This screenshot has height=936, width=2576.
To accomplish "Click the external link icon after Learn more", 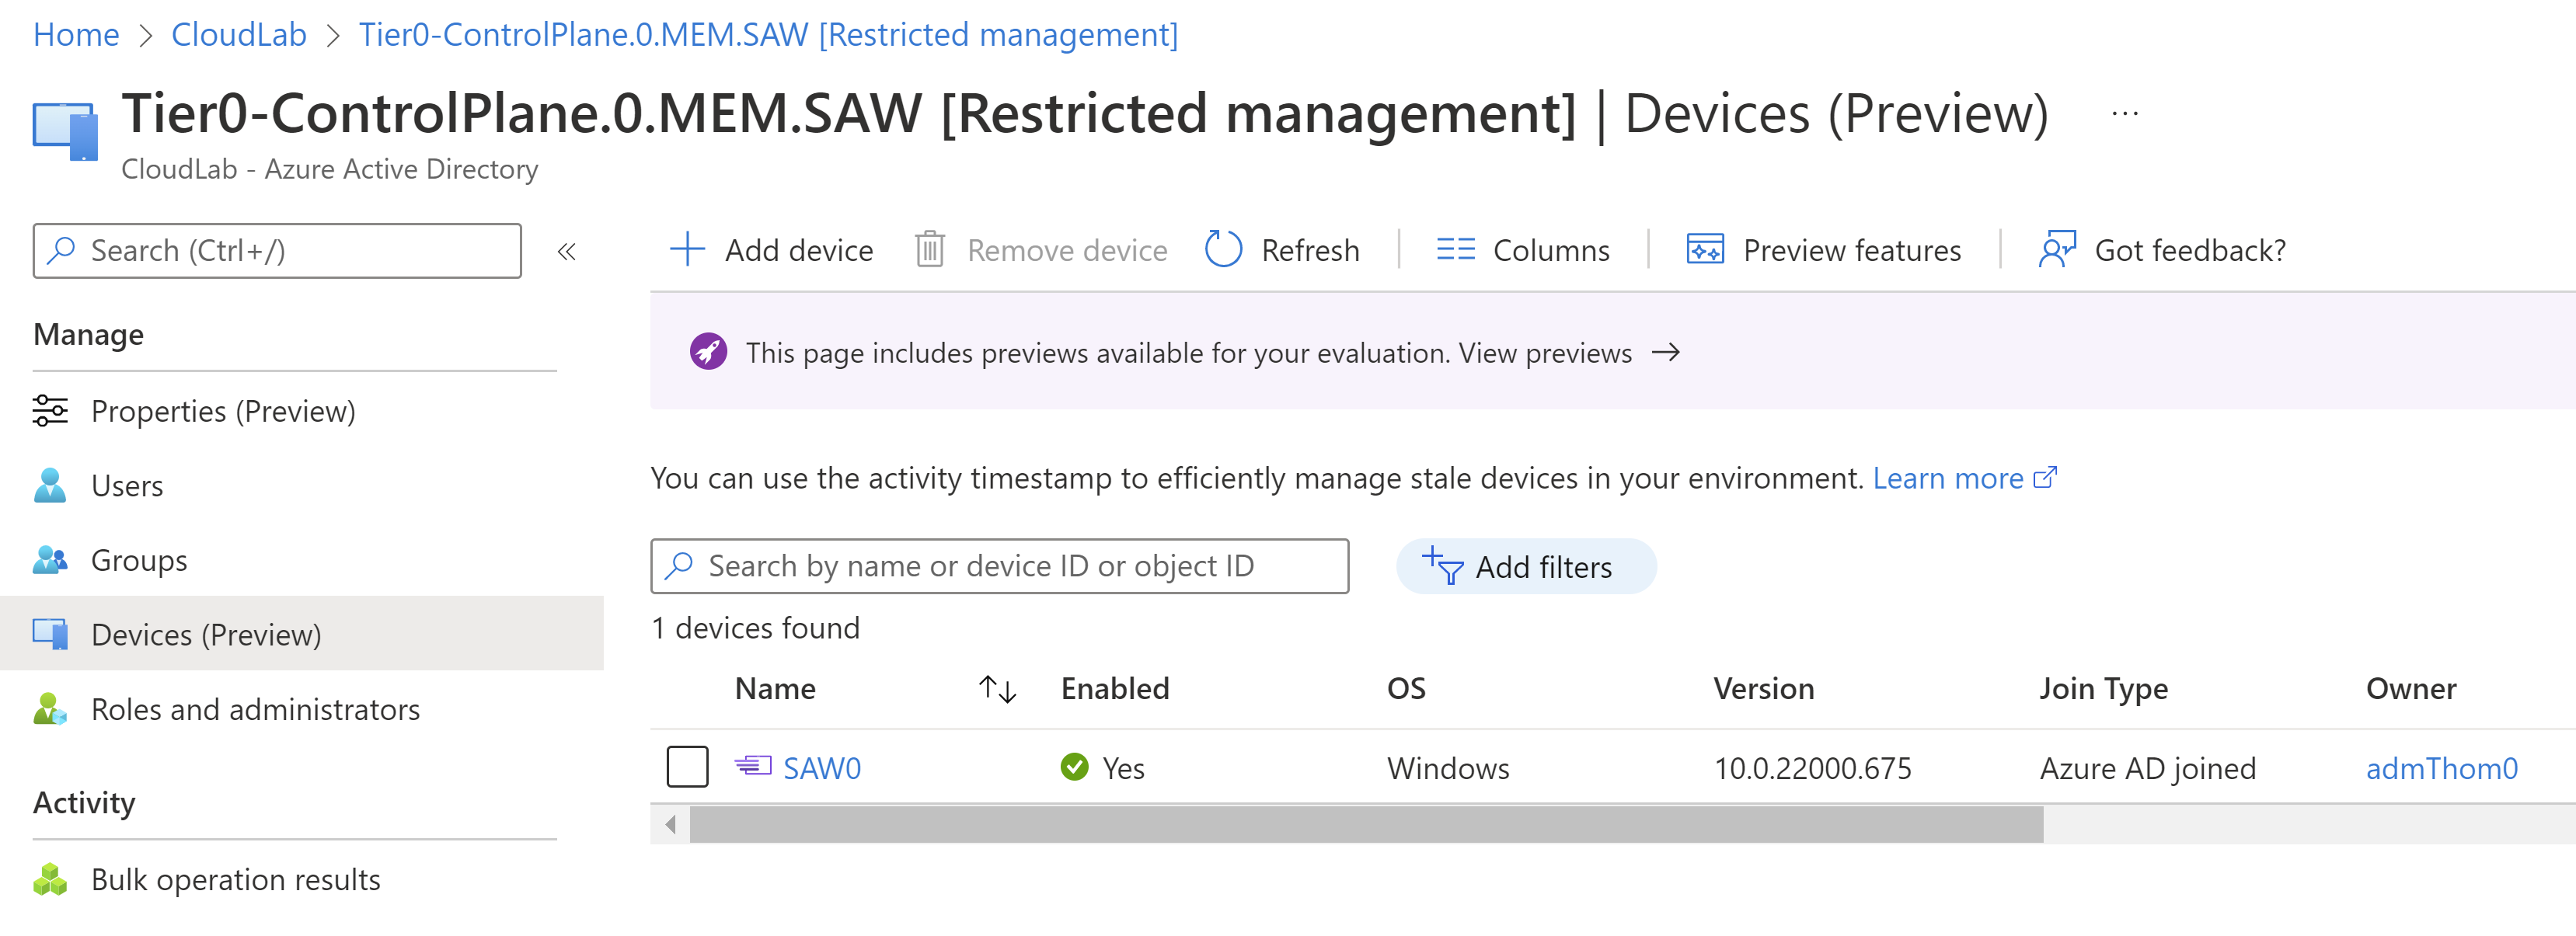I will point(2045,477).
